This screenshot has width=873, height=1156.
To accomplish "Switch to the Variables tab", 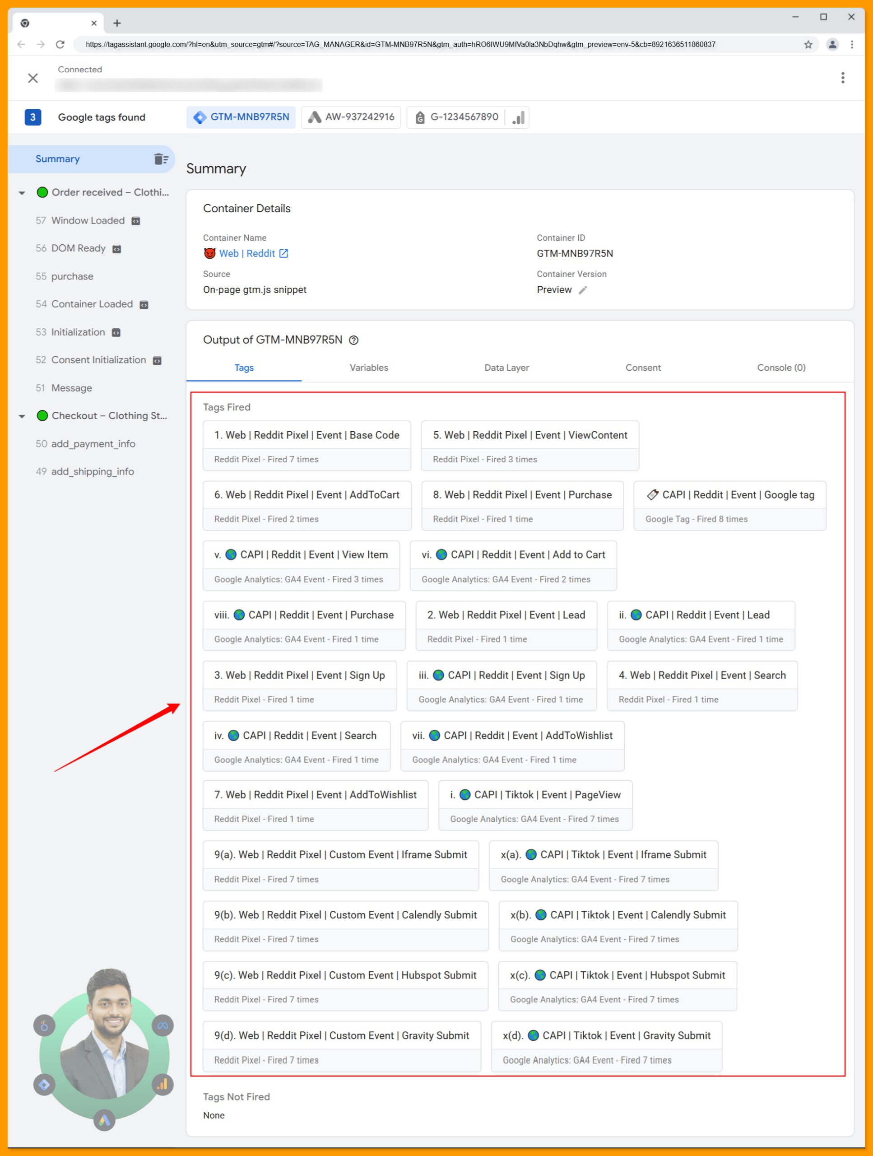I will pos(368,368).
